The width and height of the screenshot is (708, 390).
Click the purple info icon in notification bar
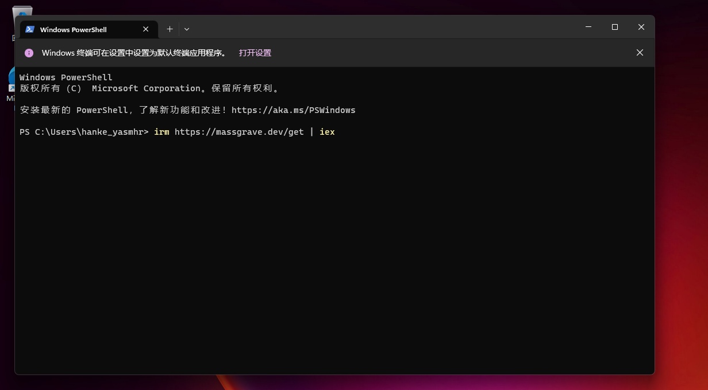point(29,53)
